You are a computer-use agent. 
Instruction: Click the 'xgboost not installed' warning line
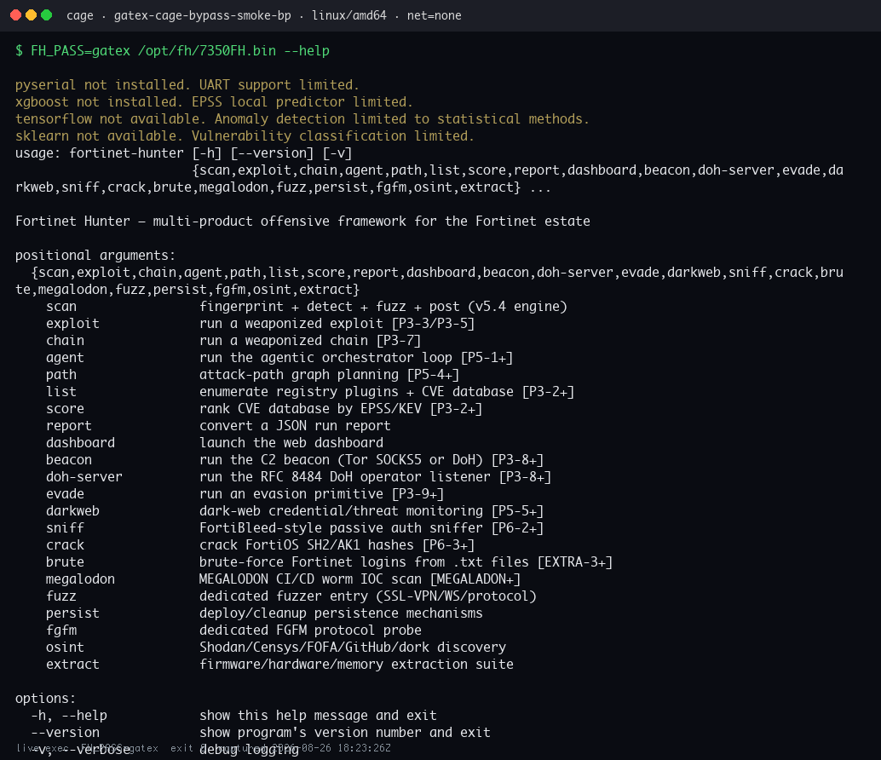point(214,101)
